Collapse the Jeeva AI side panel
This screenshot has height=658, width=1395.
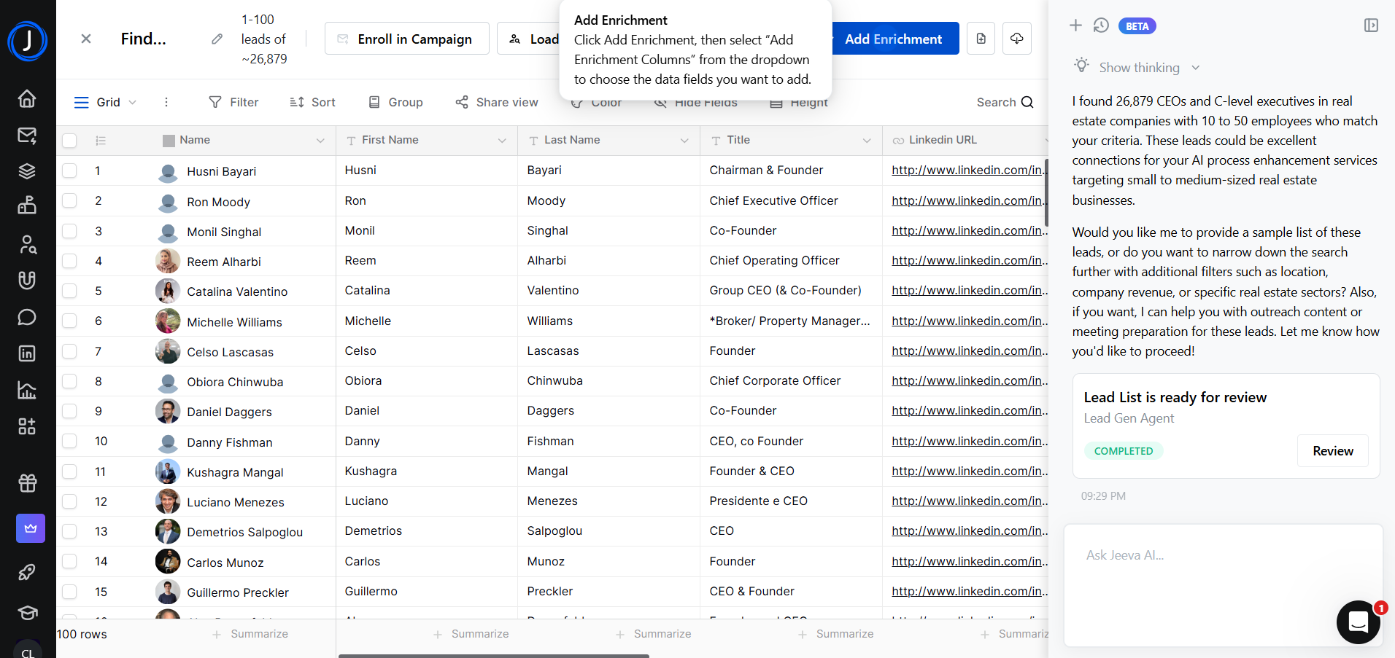coord(1371,25)
